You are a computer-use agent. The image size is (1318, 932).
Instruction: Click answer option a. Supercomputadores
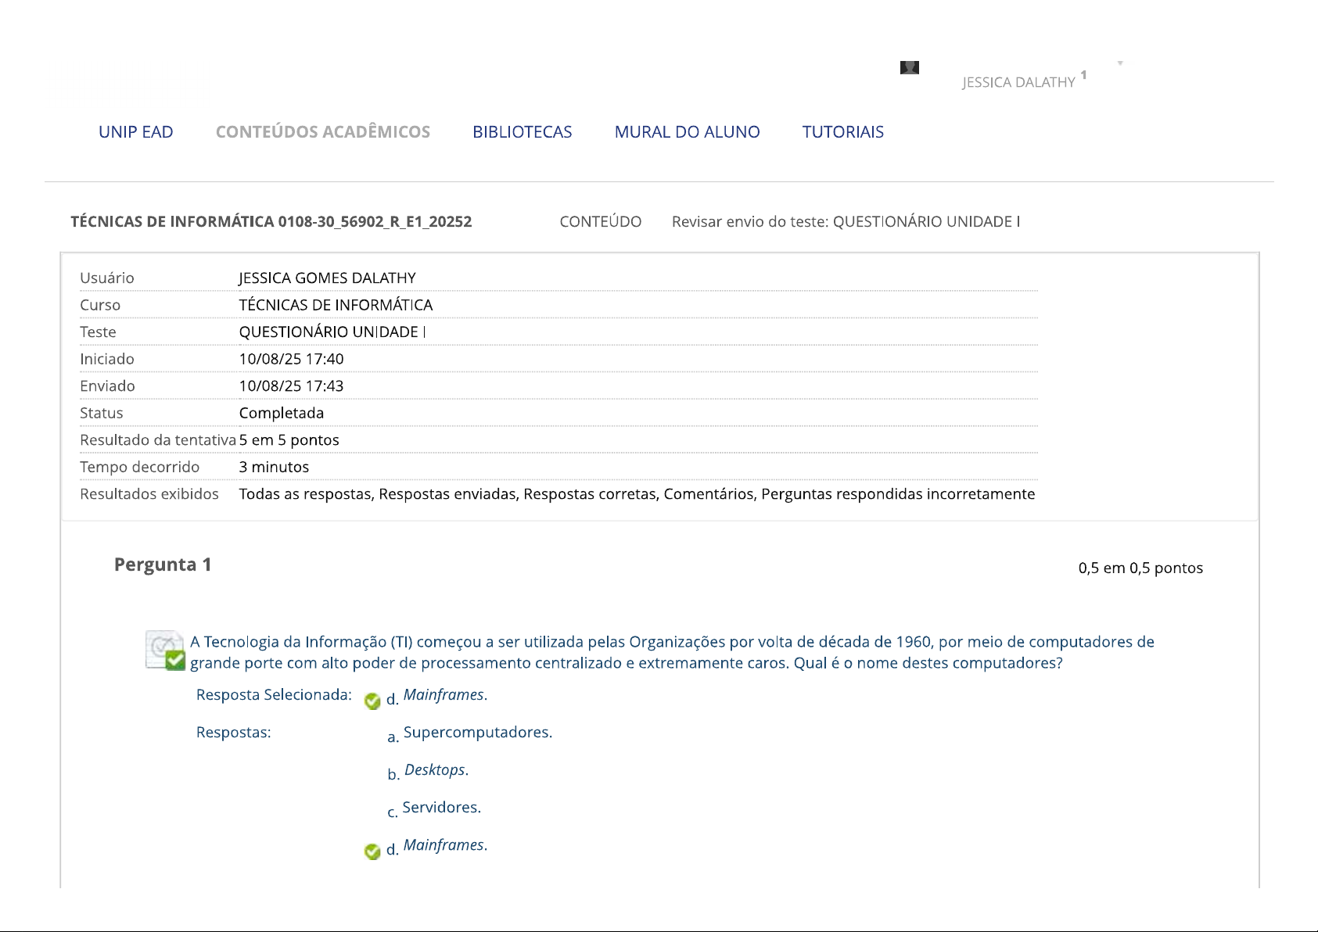coord(477,733)
